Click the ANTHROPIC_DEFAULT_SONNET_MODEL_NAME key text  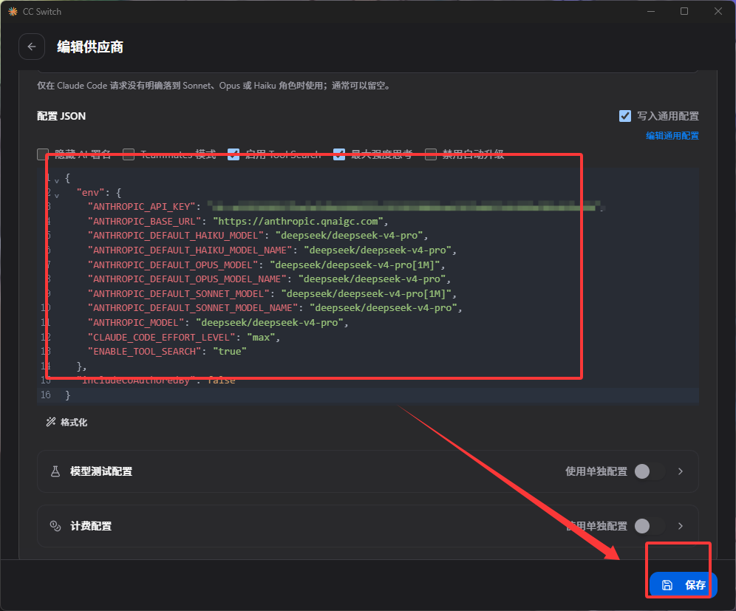[x=192, y=308]
